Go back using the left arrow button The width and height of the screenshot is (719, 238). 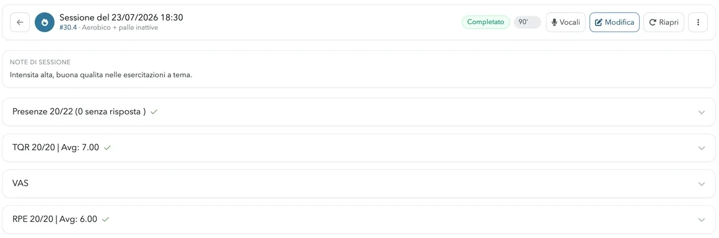20,22
